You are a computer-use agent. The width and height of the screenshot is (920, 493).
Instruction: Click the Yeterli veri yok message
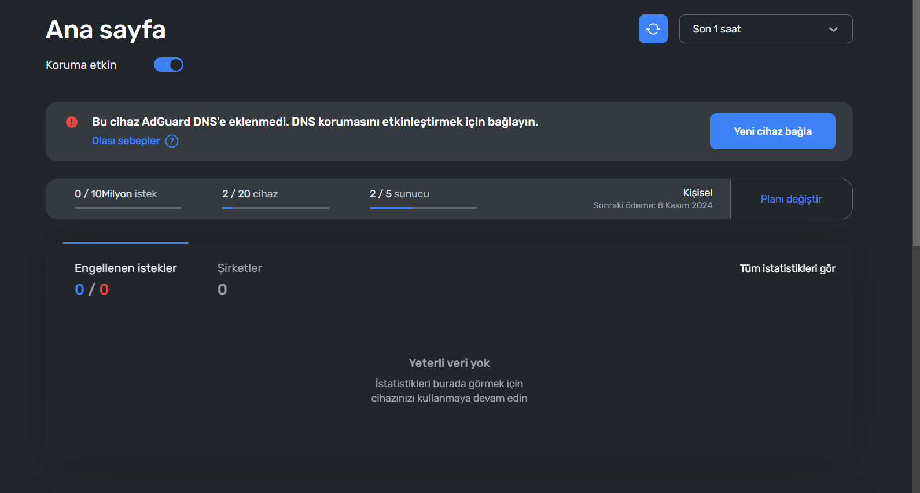tap(449, 363)
